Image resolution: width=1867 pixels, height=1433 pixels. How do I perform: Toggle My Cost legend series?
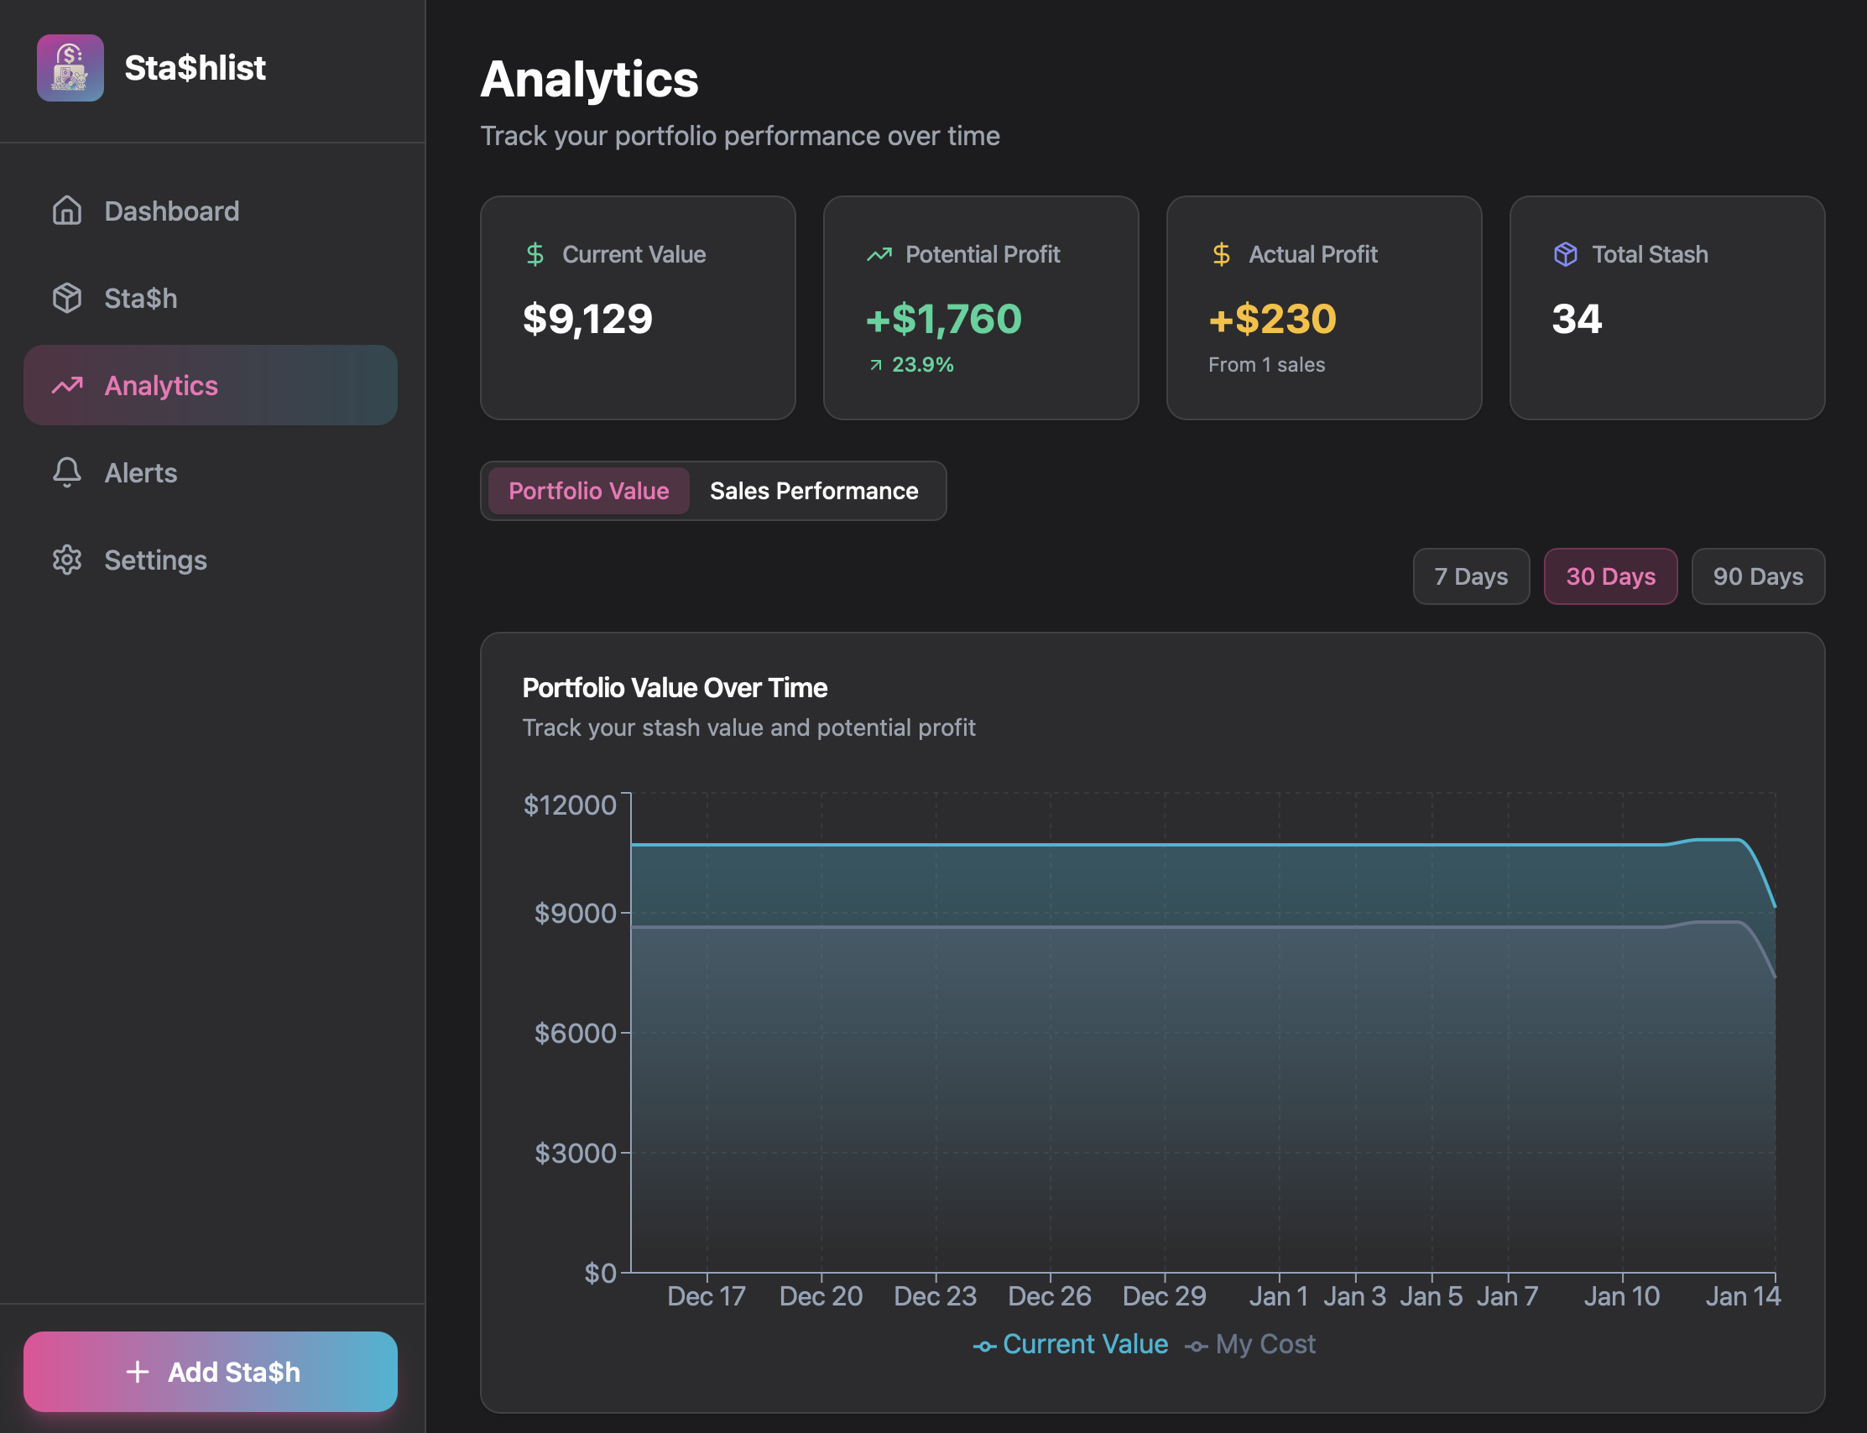[1250, 1344]
